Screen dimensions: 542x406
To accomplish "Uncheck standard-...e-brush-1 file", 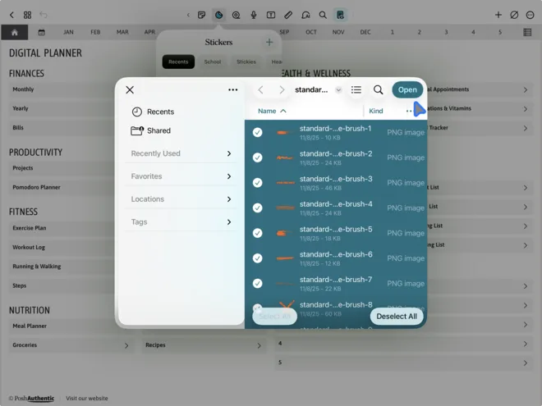I will [258, 132].
